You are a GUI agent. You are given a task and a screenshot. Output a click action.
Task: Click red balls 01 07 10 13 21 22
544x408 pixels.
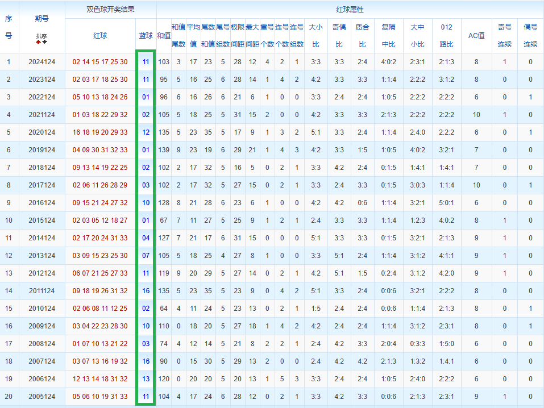(x=100, y=344)
